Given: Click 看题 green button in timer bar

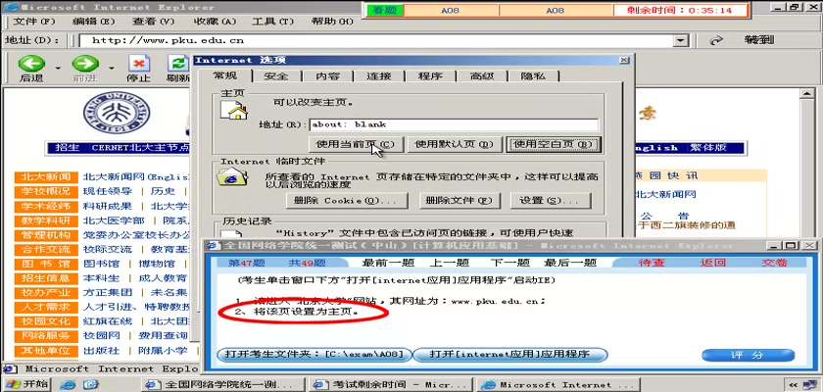Looking at the screenshot, I should (x=384, y=10).
